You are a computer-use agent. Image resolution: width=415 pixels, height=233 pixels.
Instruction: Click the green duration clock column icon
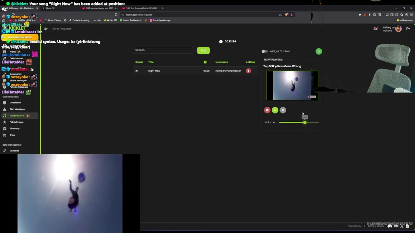(x=205, y=62)
